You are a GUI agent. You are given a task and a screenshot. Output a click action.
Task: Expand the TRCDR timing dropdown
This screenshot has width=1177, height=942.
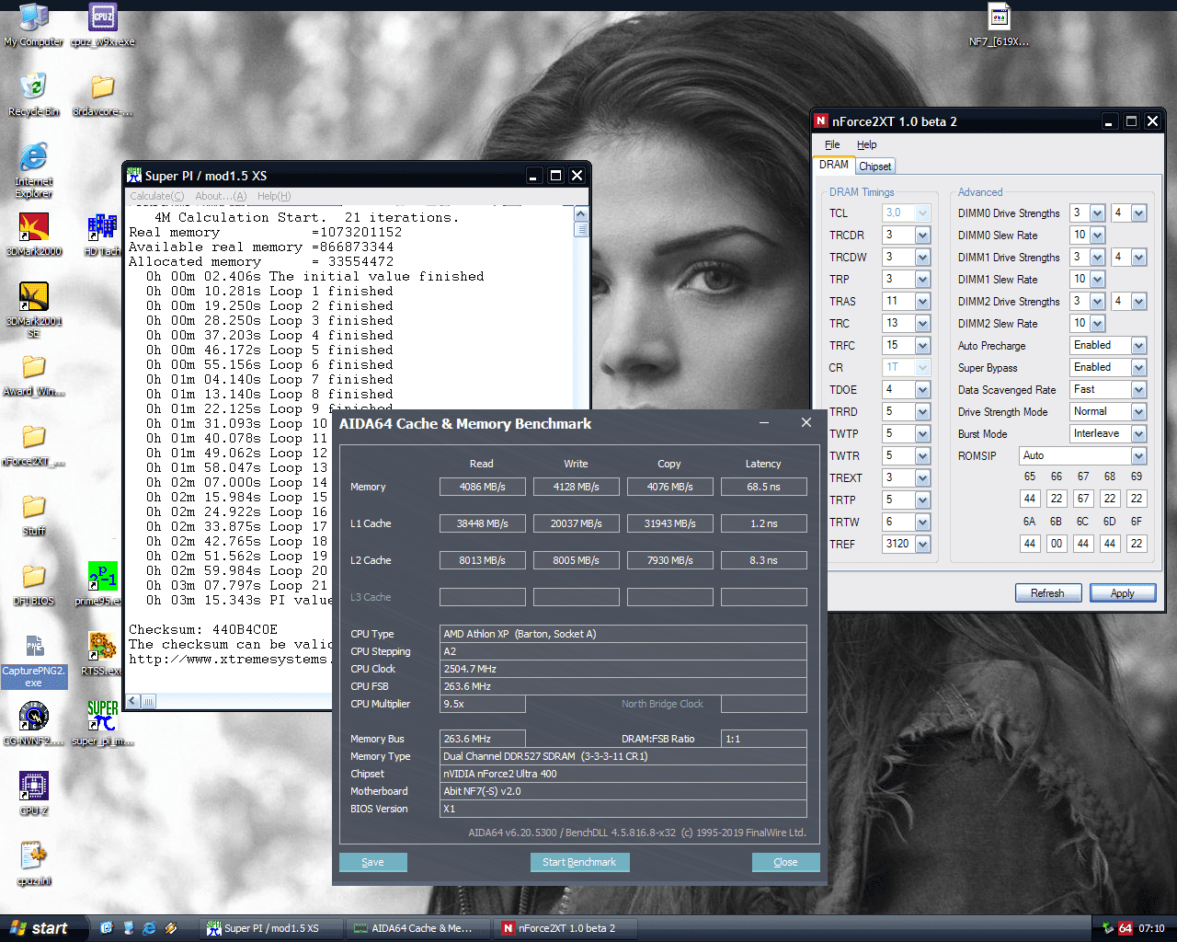click(x=922, y=235)
